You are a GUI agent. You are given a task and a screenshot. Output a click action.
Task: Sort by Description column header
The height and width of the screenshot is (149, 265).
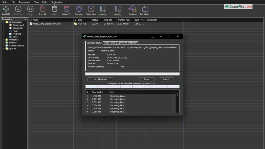pos(164,20)
